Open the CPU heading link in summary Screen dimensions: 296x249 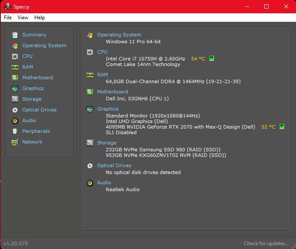(x=102, y=52)
